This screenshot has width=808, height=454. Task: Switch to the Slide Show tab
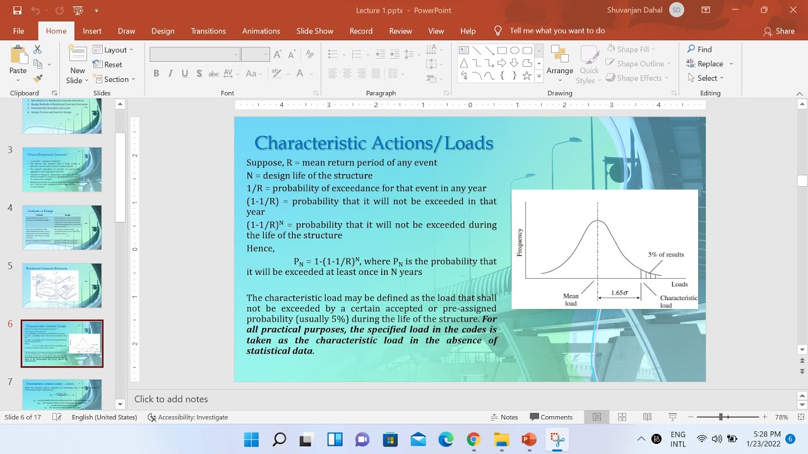315,31
